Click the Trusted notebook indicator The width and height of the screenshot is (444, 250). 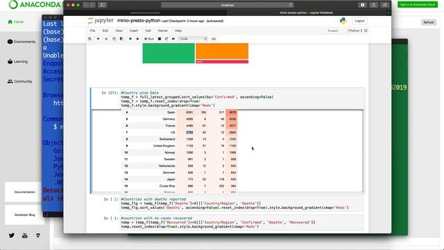click(333, 31)
